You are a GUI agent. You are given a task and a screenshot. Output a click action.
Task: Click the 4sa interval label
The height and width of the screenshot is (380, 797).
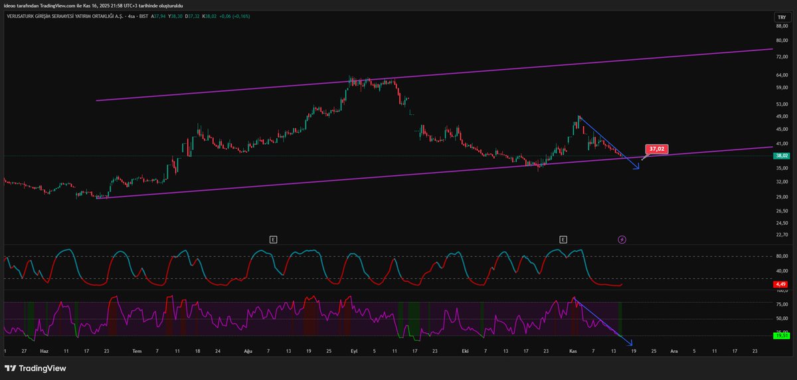132,16
